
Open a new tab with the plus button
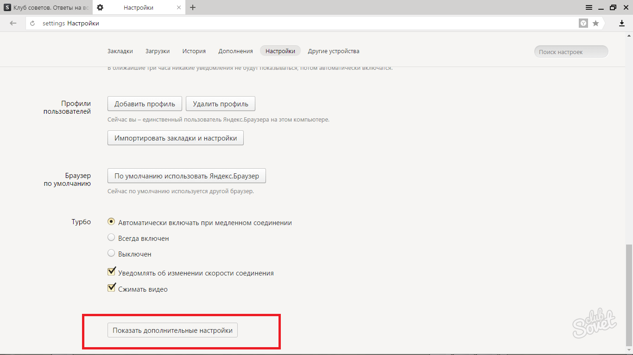tap(193, 7)
